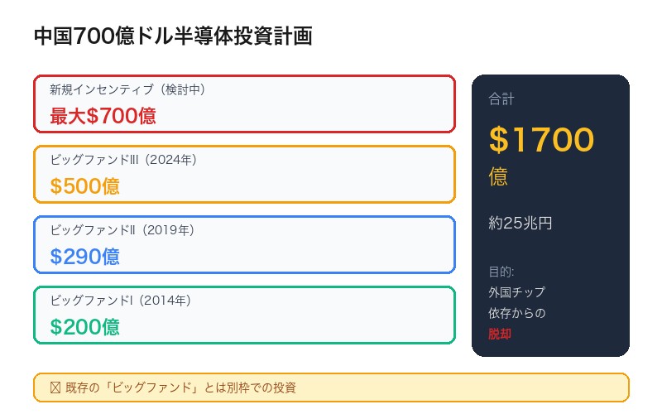The image size is (662, 414).
Task: Click the note text 既存の「ビッグファンド」とは別枠での投資
Action: (x=180, y=388)
